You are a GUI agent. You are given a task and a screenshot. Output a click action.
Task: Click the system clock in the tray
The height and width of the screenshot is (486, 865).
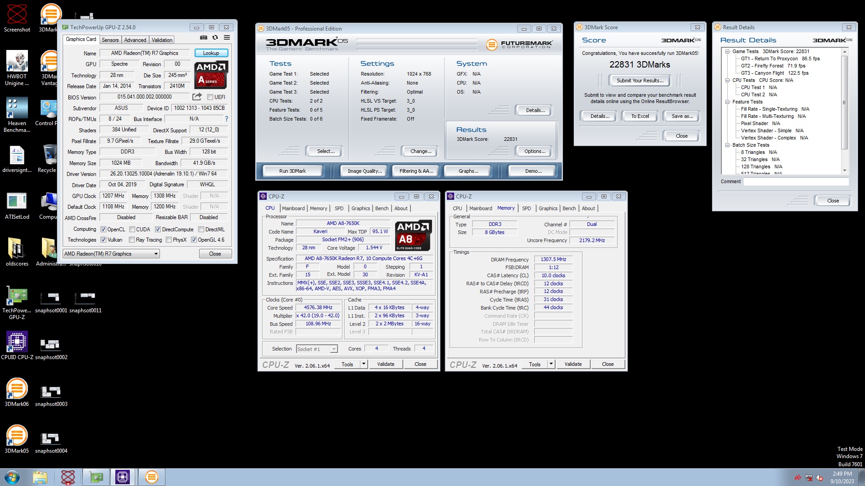(x=842, y=477)
